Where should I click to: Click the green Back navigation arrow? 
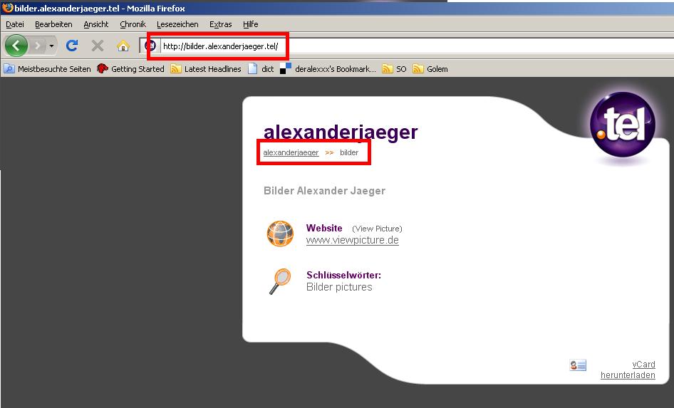(x=16, y=46)
